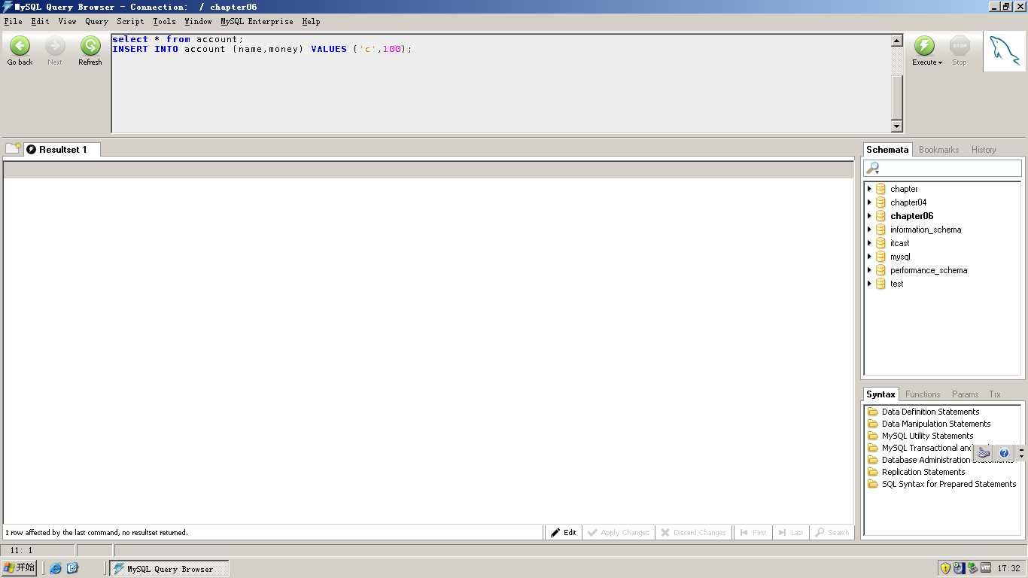This screenshot has width=1028, height=578.
Task: Open the MySQL Enterprise menu
Action: coord(257,22)
